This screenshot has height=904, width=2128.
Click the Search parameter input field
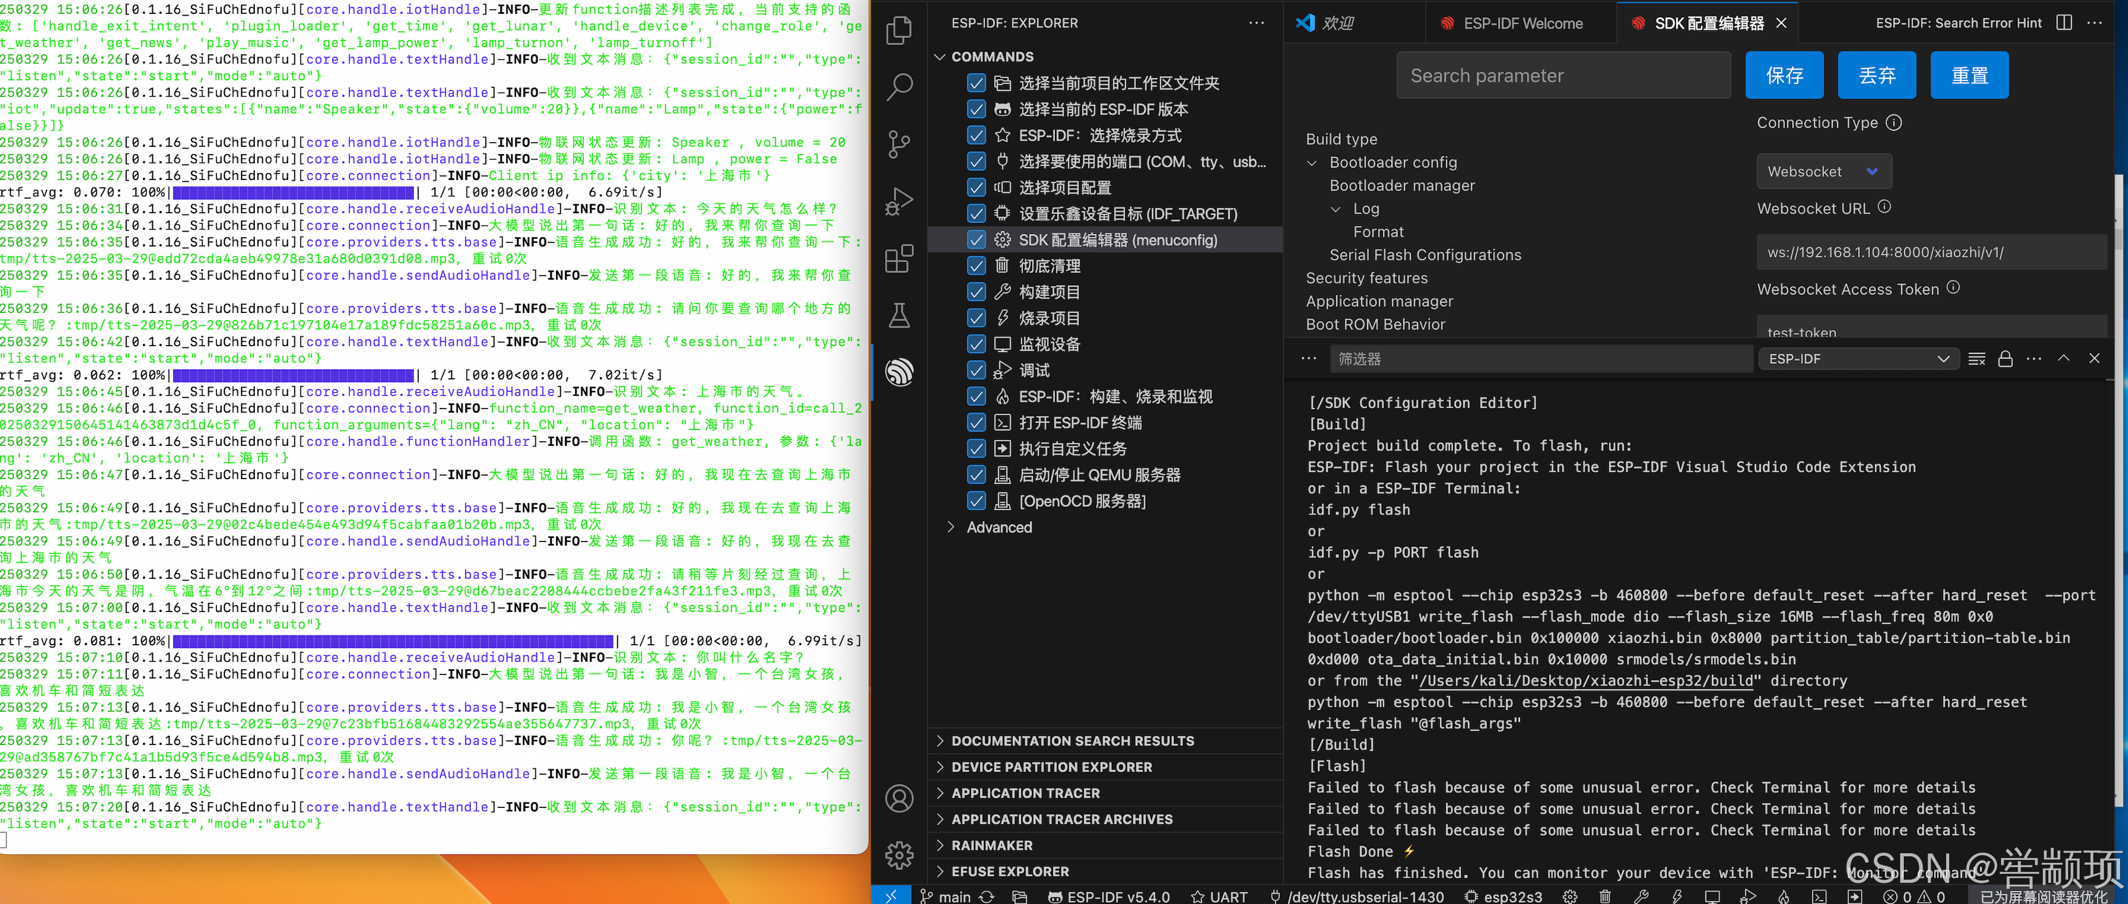click(1563, 75)
